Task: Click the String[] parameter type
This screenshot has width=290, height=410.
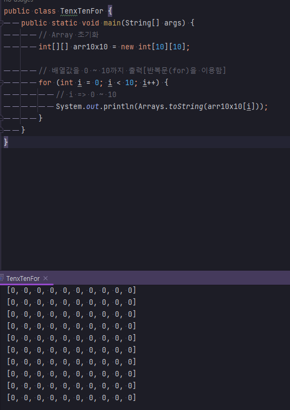Action: click(x=143, y=23)
